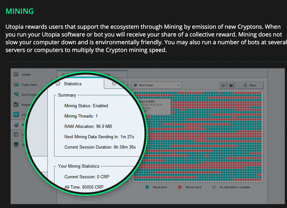Click 'No information is available' legend label

pyautogui.click(x=235, y=187)
